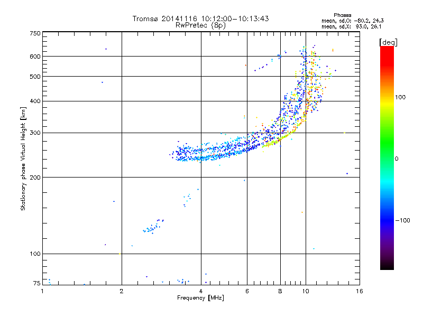This screenshot has width=423, height=317.
Task: Click the colorbar tick label "0"
Action: coord(397,159)
